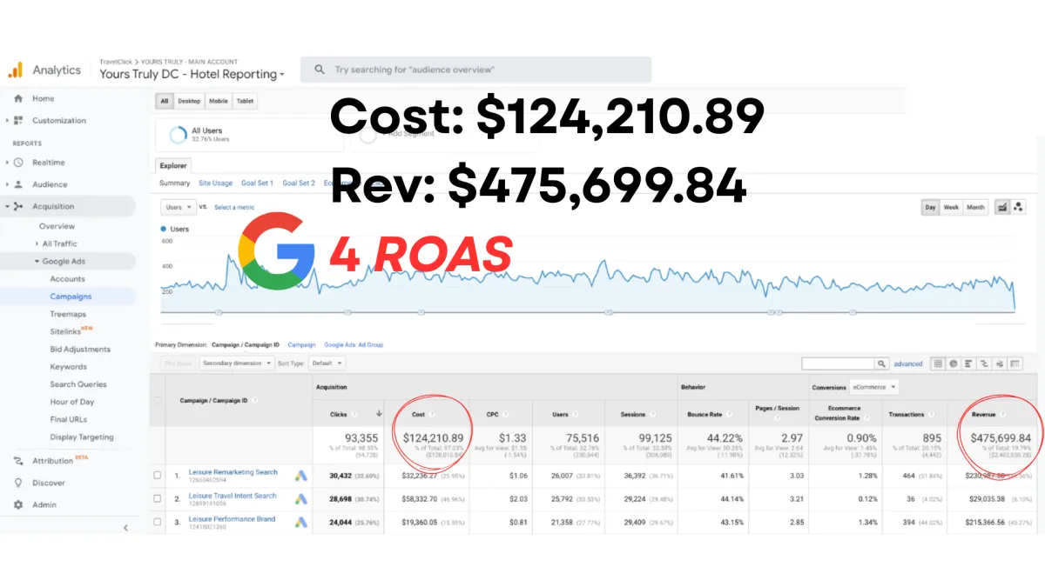The width and height of the screenshot is (1045, 587).
Task: Open the Campaigns report in sidebar
Action: [x=71, y=297]
